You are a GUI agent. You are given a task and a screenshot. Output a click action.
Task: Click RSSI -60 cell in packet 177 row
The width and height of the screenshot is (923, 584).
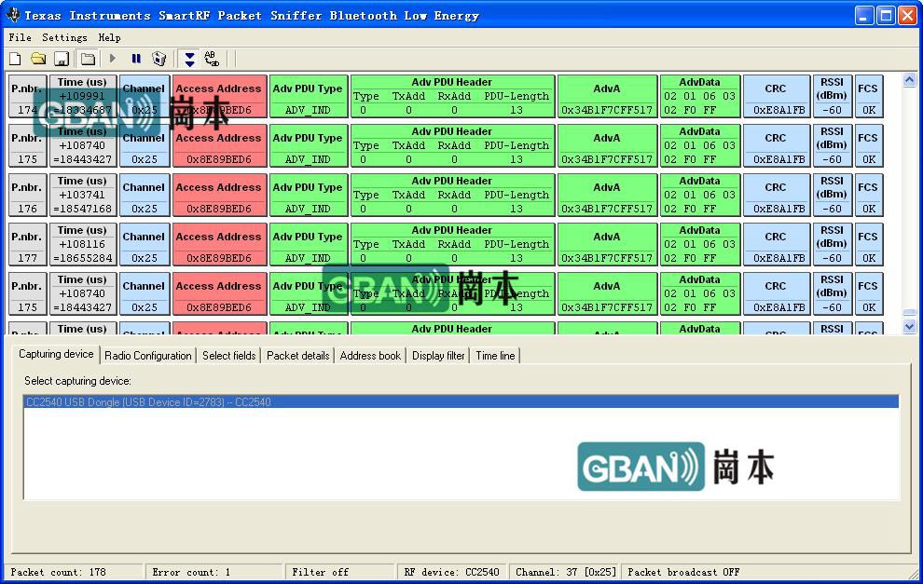click(832, 245)
